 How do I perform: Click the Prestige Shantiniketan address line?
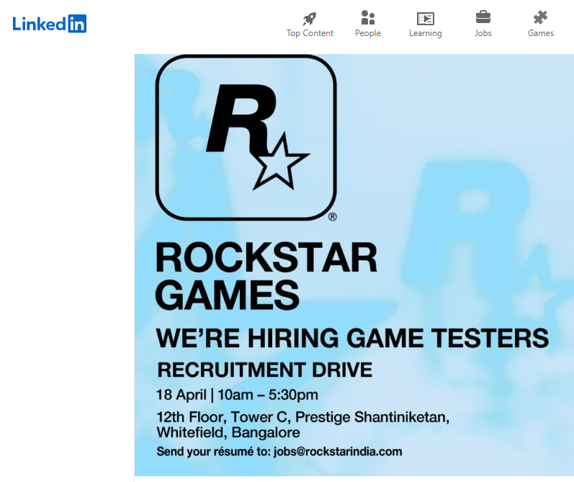[x=302, y=417]
